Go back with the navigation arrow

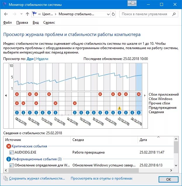coord(6,14)
